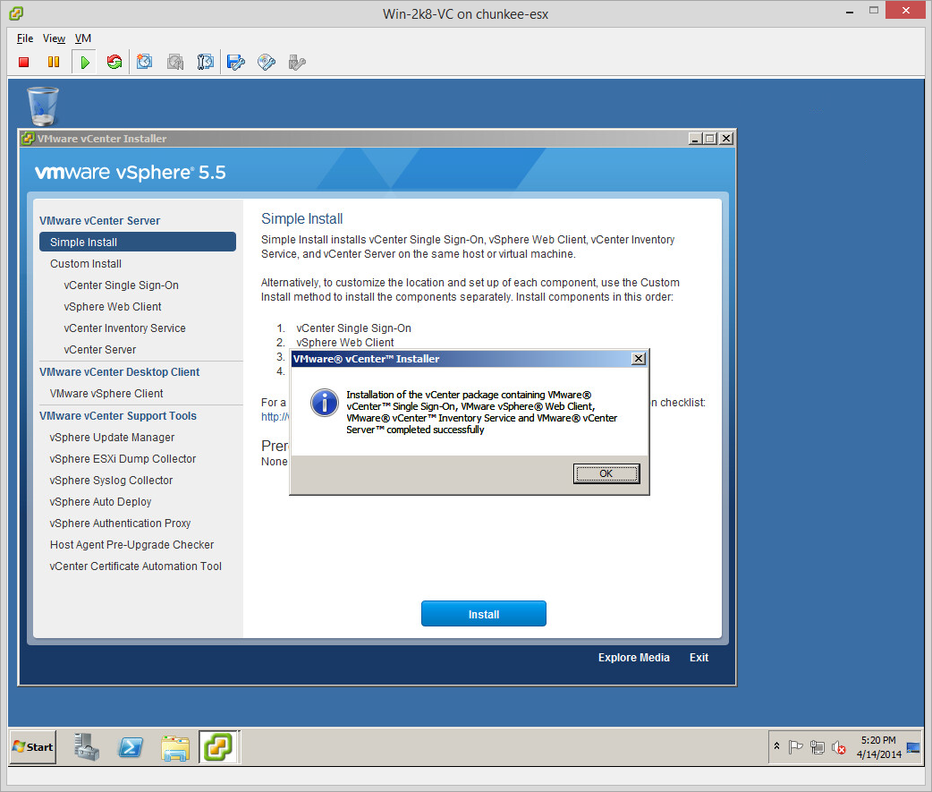This screenshot has height=792, width=932.
Task: Click the CD/DVD drive connect icon
Action: pos(266,62)
